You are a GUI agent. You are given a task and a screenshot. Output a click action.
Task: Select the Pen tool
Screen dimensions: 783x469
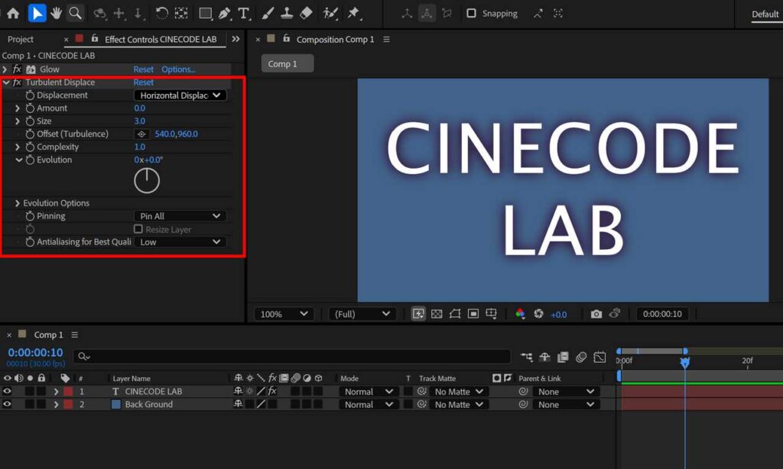[x=224, y=14]
